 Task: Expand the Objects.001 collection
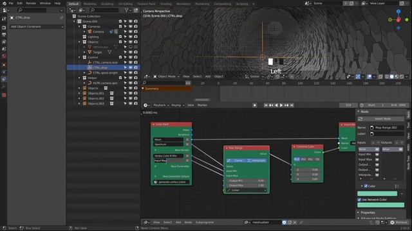[79, 93]
